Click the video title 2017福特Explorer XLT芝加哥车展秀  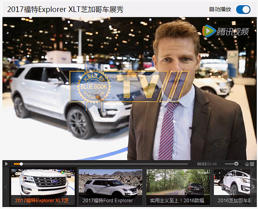pyautogui.click(x=65, y=10)
